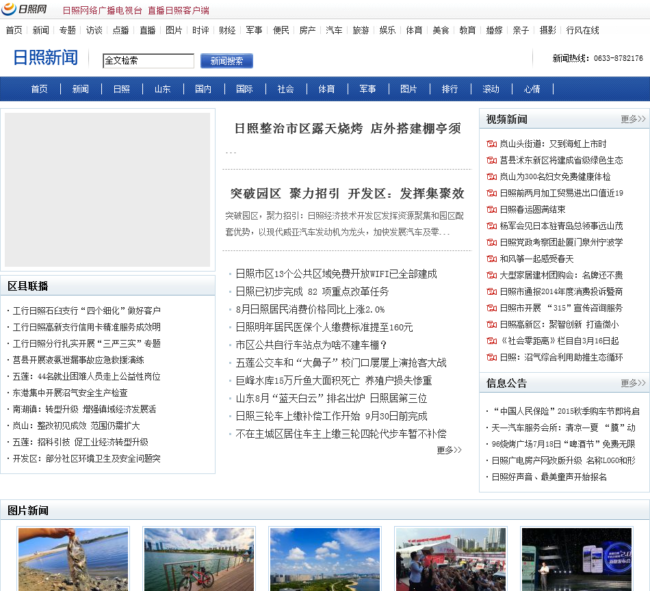
Task: Show more headlines under the center news list
Action: (x=449, y=450)
